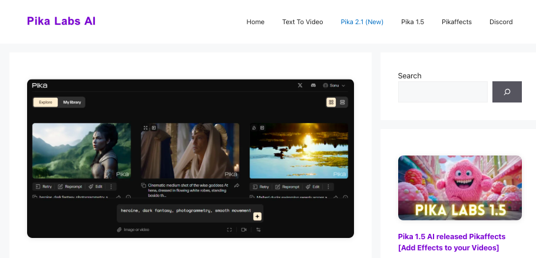The width and height of the screenshot is (536, 258).
Task: Click the play-square icon on goddess video
Action: pyautogui.click(x=154, y=128)
